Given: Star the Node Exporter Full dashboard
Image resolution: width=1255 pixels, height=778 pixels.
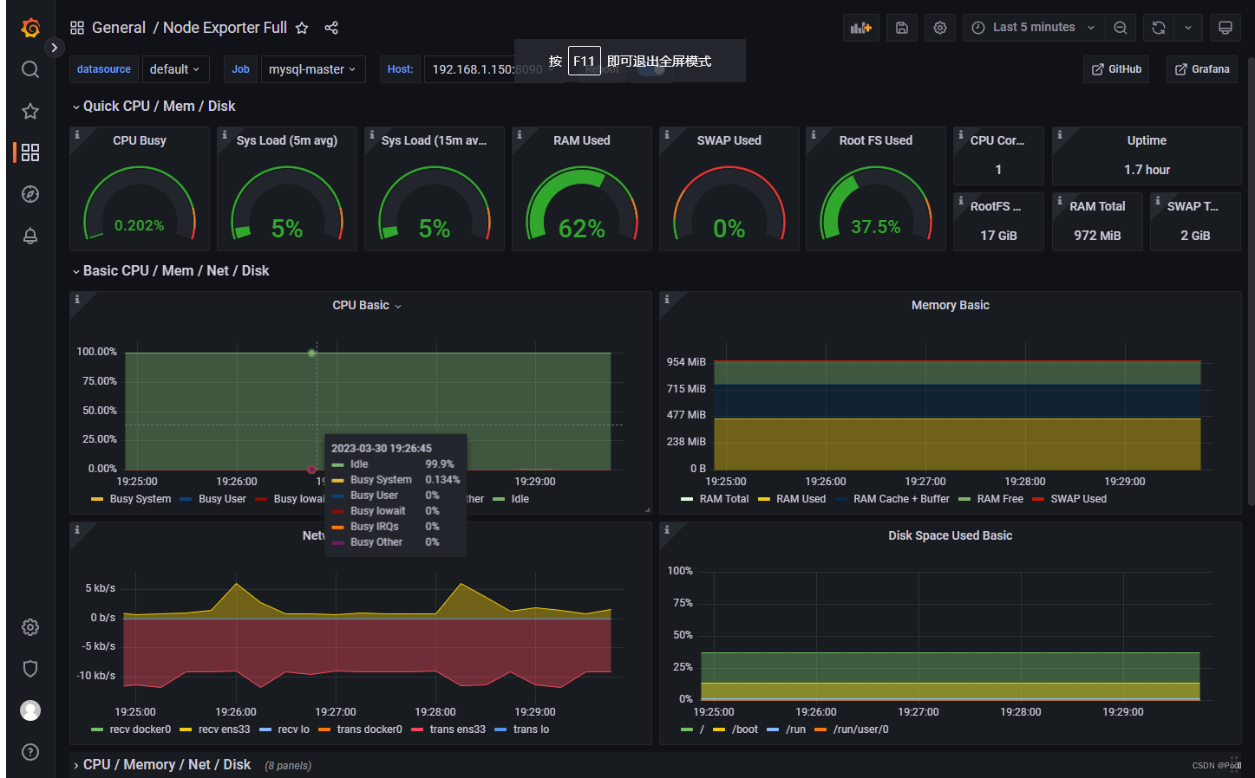Looking at the screenshot, I should coord(302,28).
